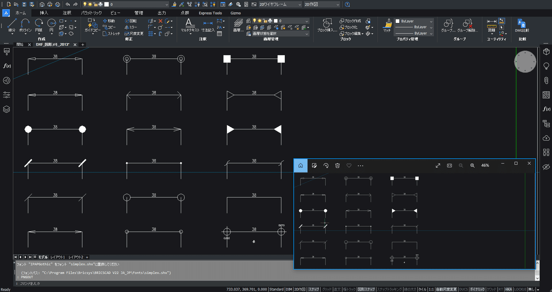The image size is (552, 292).
Task: Toggle 線の太さ (Lineweight) in status bar
Action: point(410,289)
